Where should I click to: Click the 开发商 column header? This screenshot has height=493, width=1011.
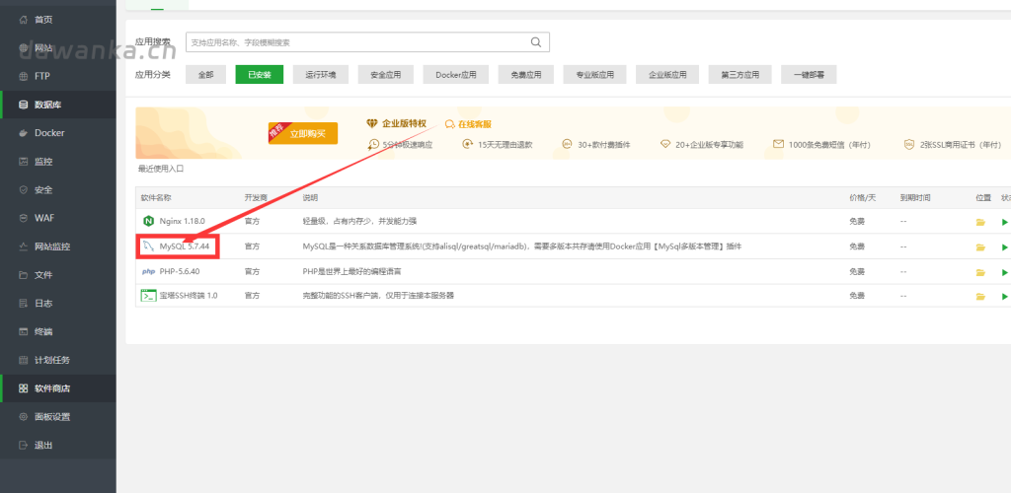click(256, 197)
